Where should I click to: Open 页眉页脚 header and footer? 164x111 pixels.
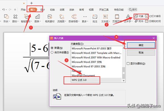117,18
